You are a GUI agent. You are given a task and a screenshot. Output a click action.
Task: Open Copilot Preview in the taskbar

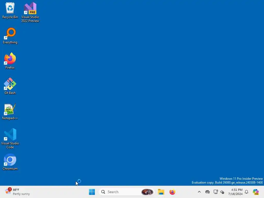256,192
